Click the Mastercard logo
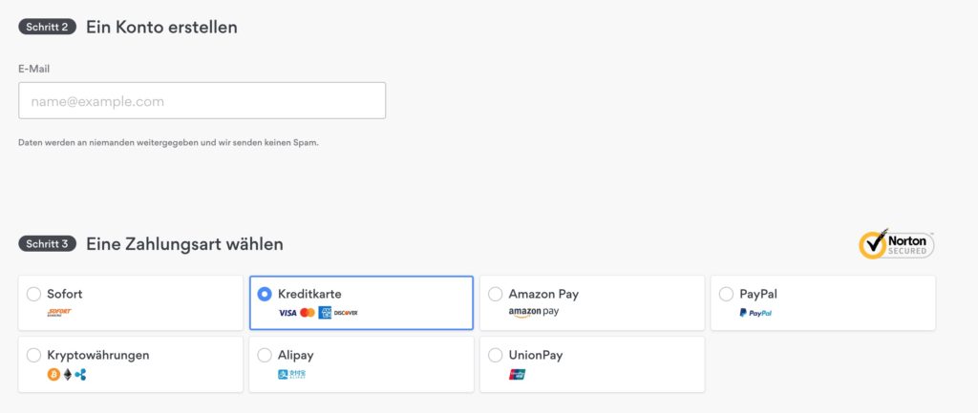 308,313
